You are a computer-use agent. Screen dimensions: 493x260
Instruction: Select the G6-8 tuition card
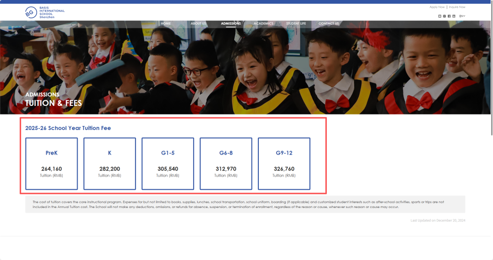[x=226, y=163]
